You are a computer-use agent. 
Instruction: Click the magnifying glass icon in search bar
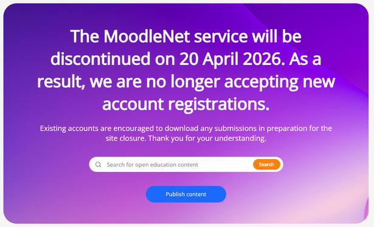(x=99, y=164)
